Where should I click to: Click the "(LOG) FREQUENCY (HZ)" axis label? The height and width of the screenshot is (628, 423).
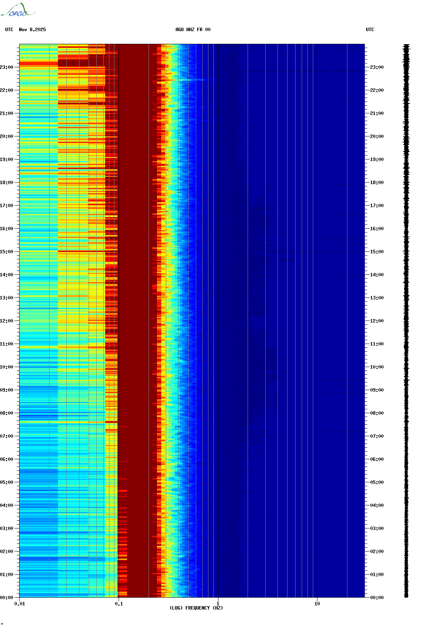click(x=196, y=608)
